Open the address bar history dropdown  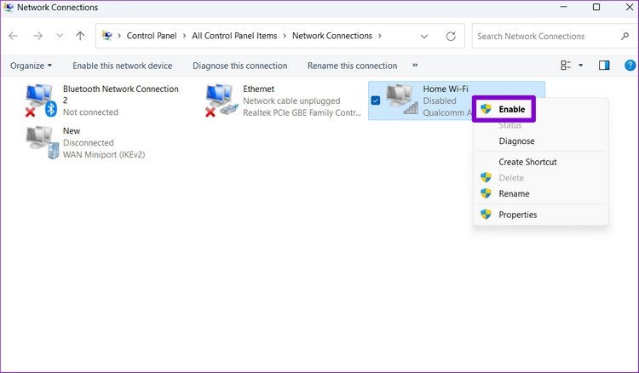pos(424,36)
